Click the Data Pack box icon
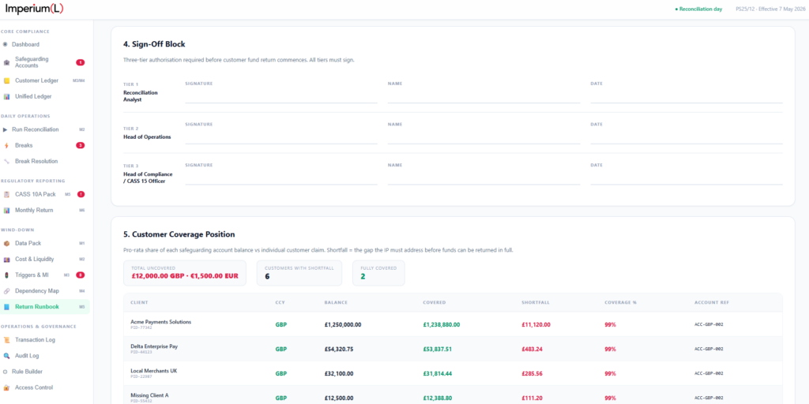Viewport: 809px width, 404px height. click(6, 243)
